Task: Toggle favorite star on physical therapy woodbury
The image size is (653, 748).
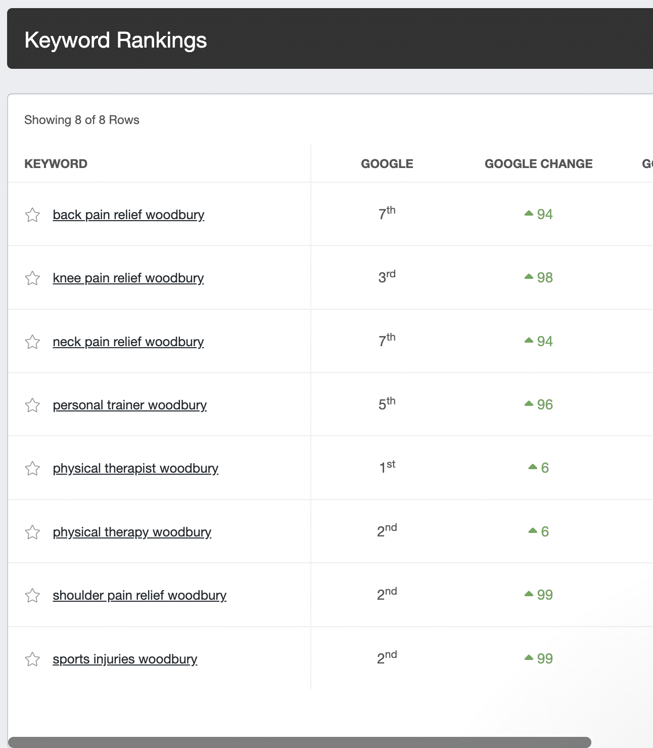Action: click(x=32, y=532)
